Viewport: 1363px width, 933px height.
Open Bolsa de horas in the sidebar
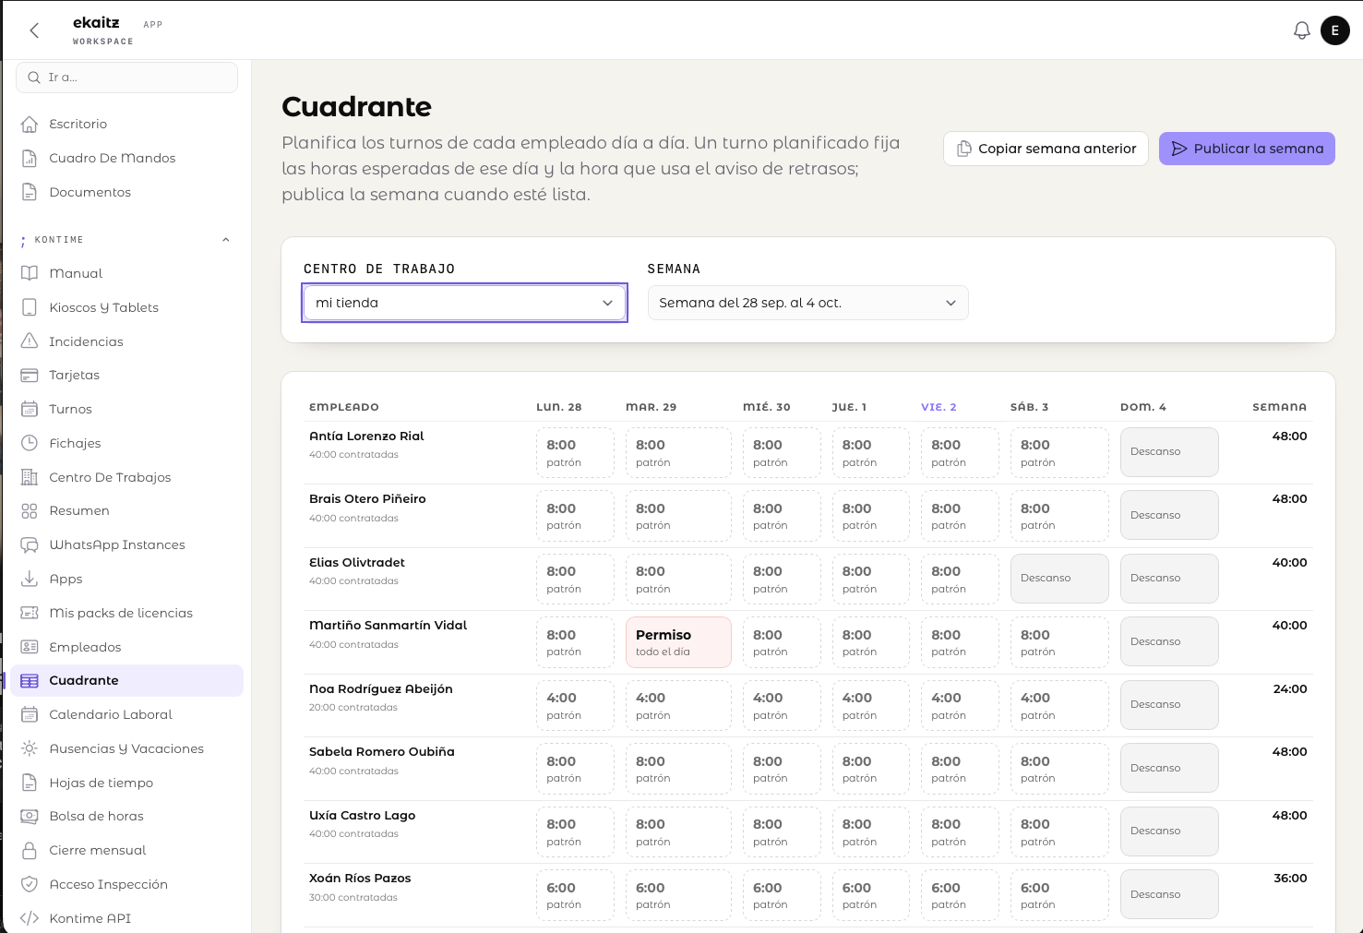pos(127,816)
